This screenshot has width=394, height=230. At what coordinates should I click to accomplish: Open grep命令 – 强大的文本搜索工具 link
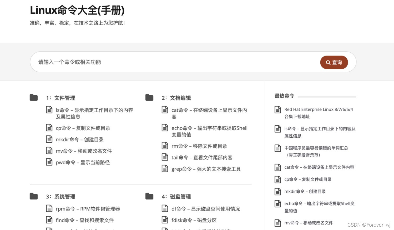(x=206, y=169)
